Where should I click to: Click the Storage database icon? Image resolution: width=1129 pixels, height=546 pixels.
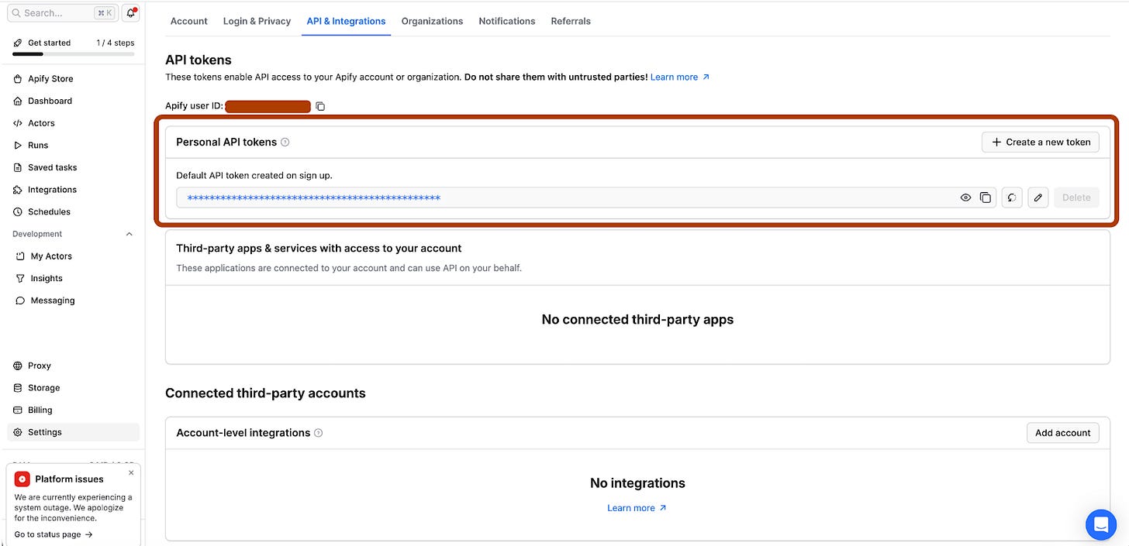point(19,388)
